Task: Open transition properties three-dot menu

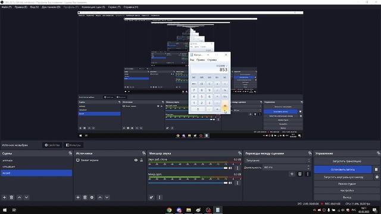Action: coord(308,174)
